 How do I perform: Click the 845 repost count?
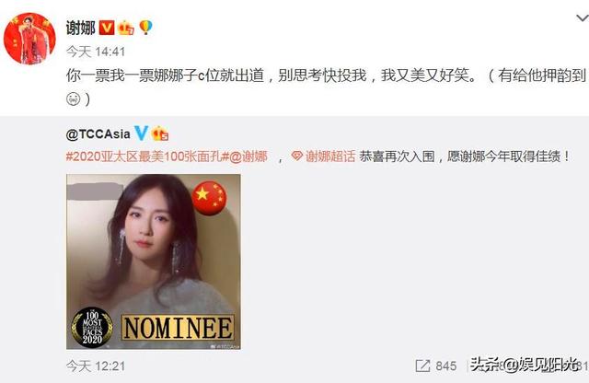click(x=445, y=366)
